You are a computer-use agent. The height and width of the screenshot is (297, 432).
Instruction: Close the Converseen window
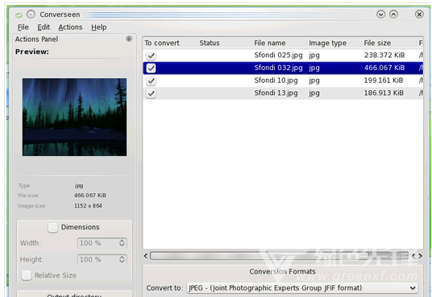click(419, 14)
